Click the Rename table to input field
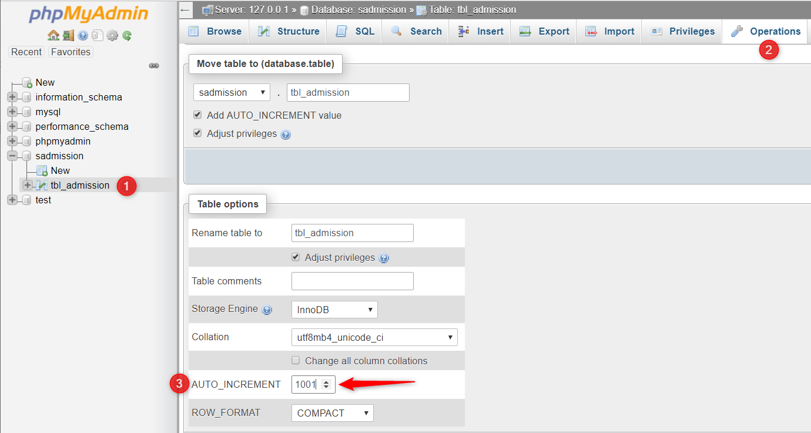811x433 pixels. pos(352,233)
